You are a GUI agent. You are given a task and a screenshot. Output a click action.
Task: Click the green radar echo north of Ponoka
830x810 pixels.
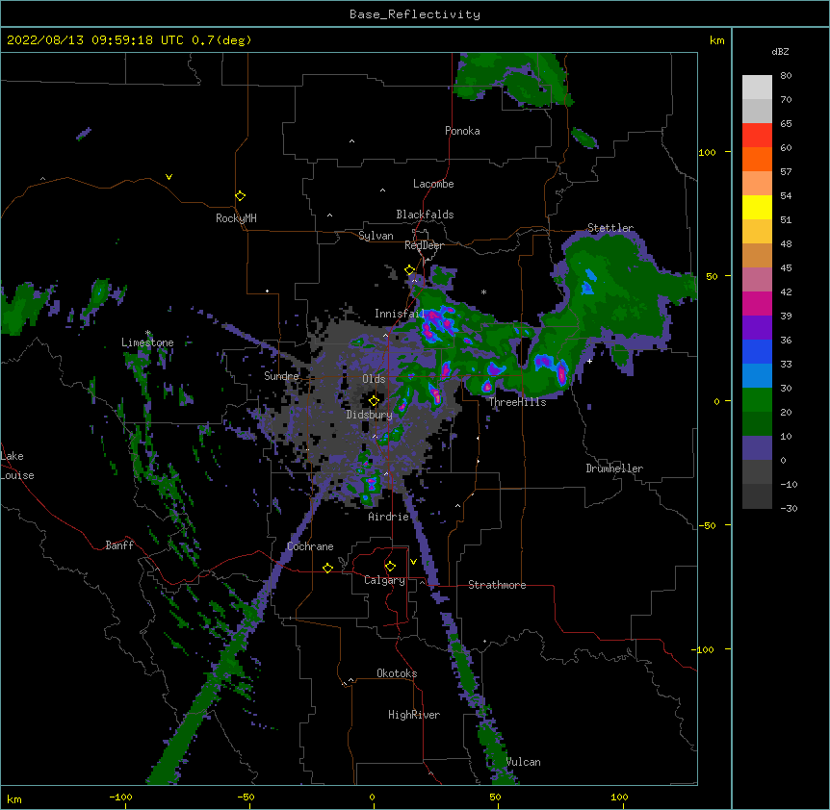click(511, 79)
